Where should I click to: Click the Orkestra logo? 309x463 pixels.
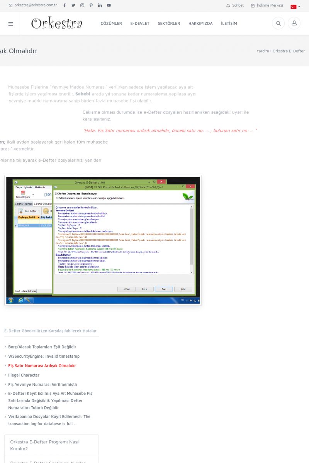point(57,24)
